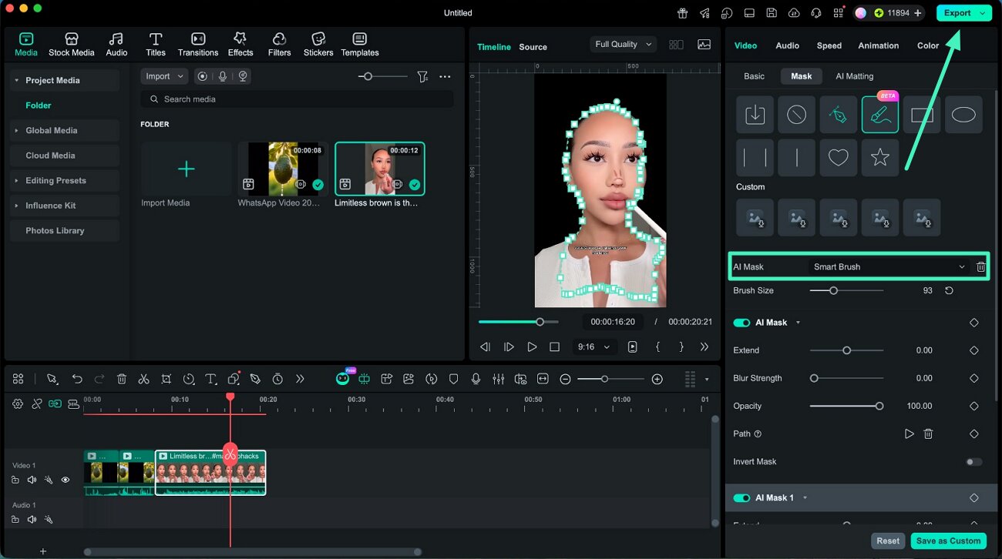Click the marker shield icon in timeline toolbar
The height and width of the screenshot is (559, 1002).
[x=454, y=379]
